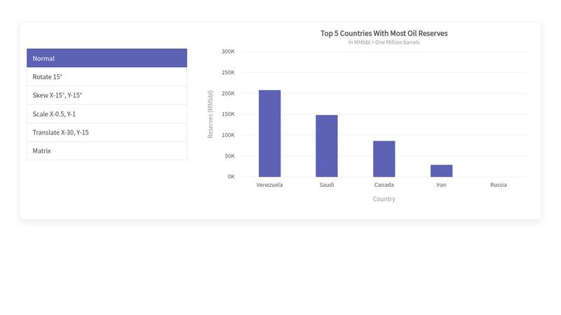Click the Venezuela bar in chart
561x315 pixels.
[269, 133]
